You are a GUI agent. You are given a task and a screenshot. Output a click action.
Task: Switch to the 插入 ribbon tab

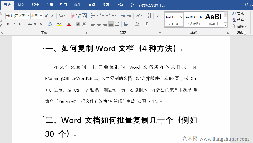[21, 5]
